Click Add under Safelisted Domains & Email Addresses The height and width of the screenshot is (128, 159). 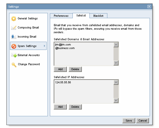(60, 69)
